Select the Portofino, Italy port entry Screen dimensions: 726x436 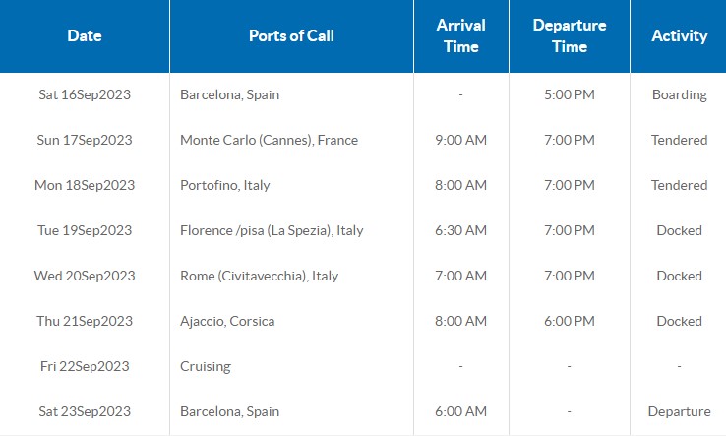click(225, 185)
